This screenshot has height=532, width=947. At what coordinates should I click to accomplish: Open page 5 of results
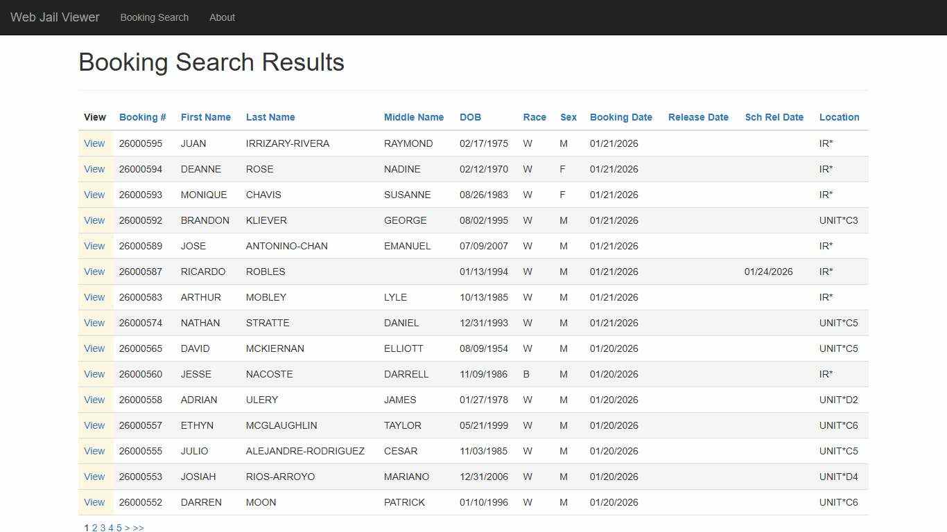point(119,527)
